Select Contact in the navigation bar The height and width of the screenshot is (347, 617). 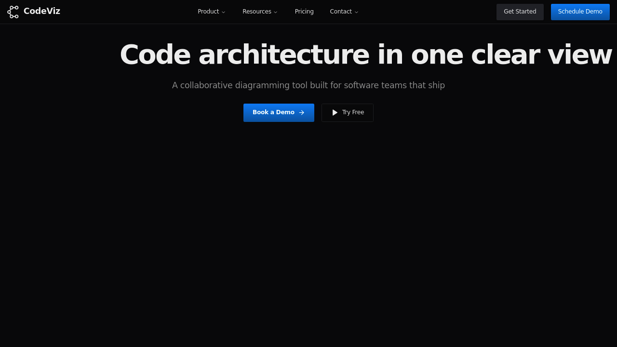pos(341,12)
